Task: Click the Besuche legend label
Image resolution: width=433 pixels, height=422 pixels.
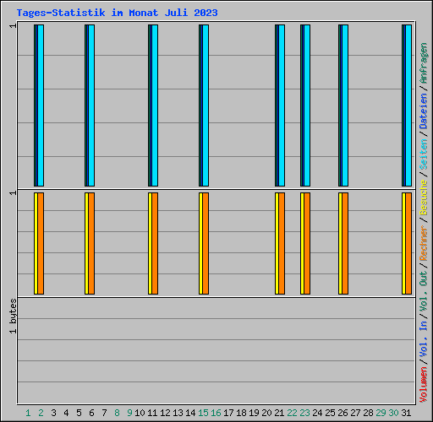Action: [424, 197]
